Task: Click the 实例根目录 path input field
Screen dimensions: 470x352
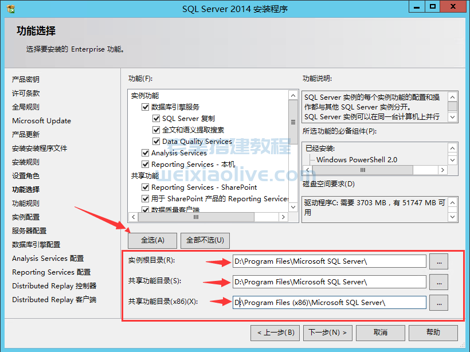Action: point(330,261)
